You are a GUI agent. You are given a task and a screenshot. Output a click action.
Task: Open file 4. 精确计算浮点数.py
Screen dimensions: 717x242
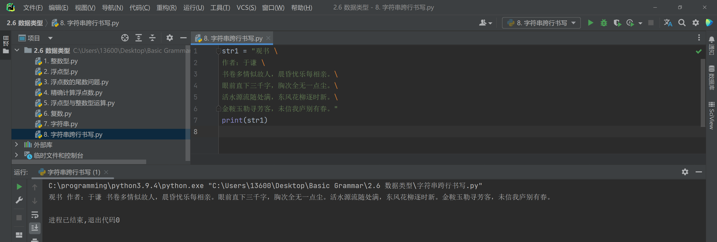[x=69, y=93]
